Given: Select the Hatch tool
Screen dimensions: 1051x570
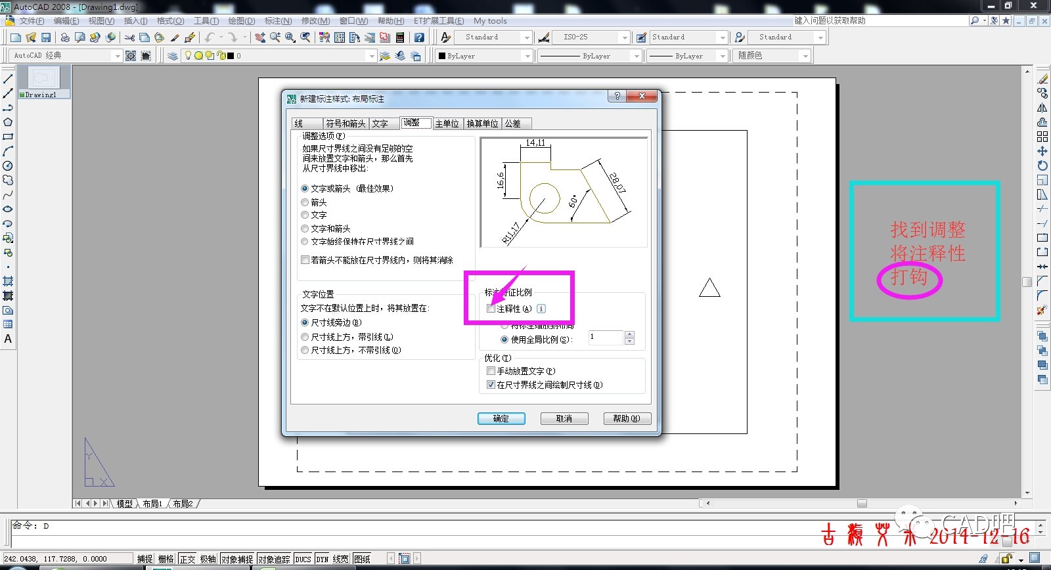Looking at the screenshot, I should coord(8,281).
